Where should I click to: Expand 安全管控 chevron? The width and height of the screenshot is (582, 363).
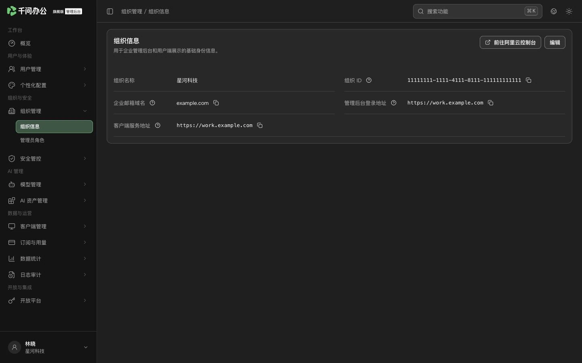[x=85, y=159]
